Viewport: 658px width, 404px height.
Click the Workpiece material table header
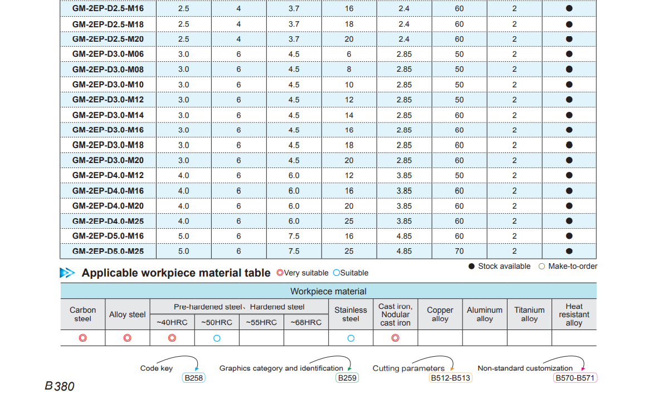328,291
